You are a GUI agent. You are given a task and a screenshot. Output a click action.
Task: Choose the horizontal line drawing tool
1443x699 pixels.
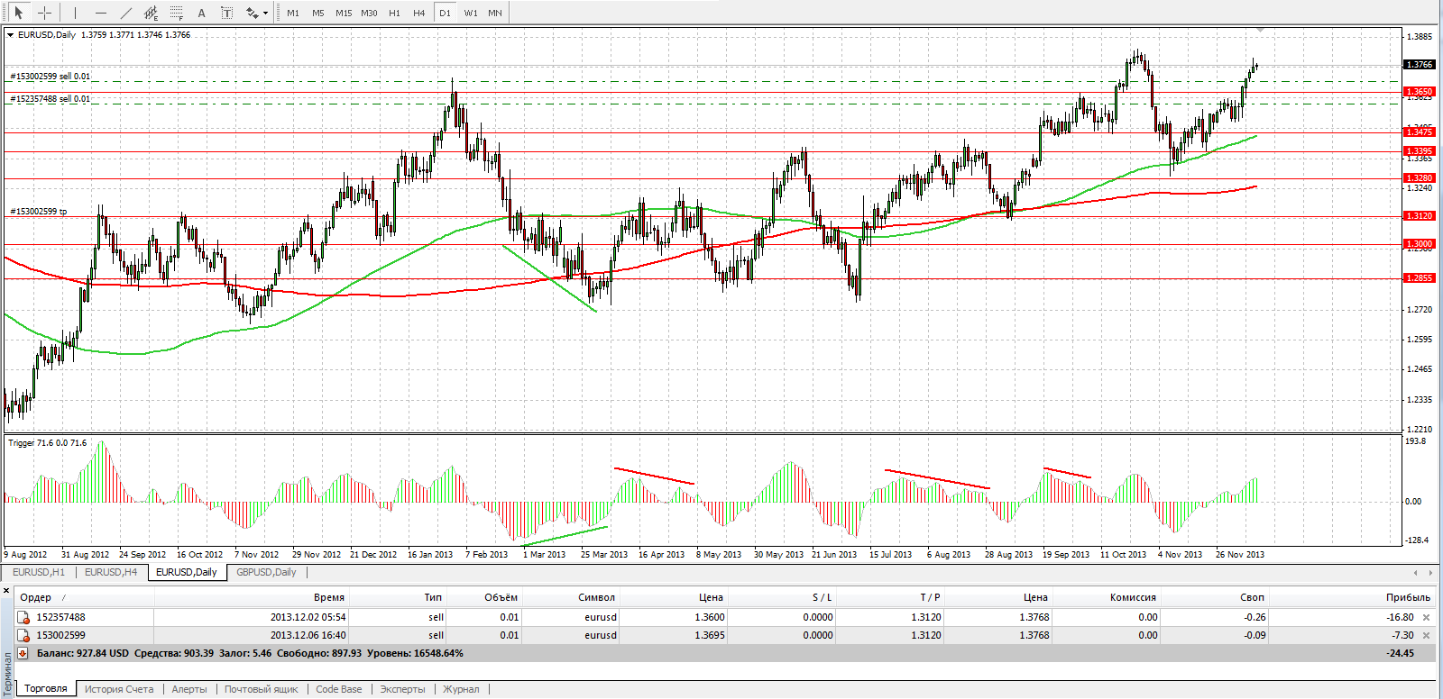click(100, 13)
